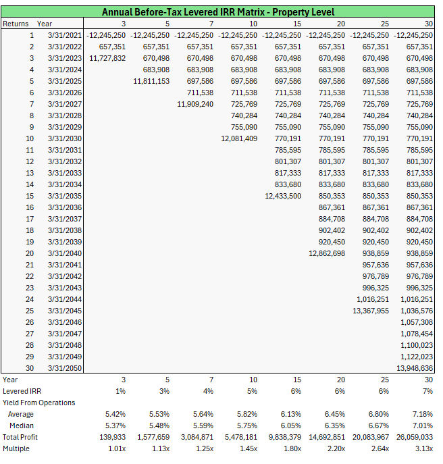Select the 5,478,181 total profit cell
The image size is (443, 464).
(241, 437)
